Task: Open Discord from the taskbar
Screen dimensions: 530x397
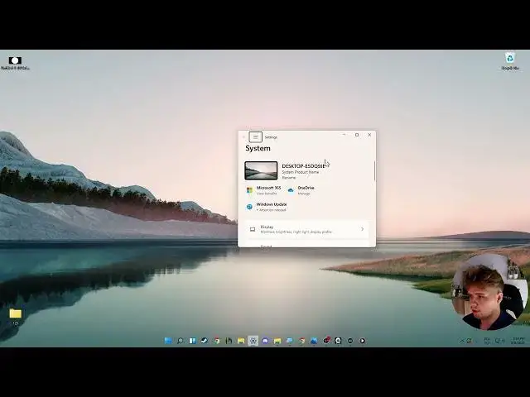Action: [x=265, y=341]
